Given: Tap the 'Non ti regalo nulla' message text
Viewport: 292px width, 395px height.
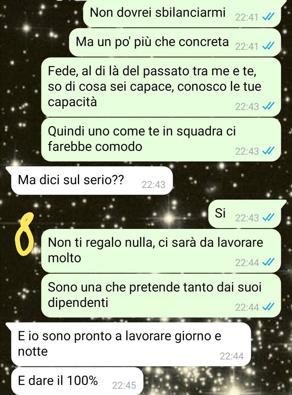Looking at the screenshot, I should 155,250.
